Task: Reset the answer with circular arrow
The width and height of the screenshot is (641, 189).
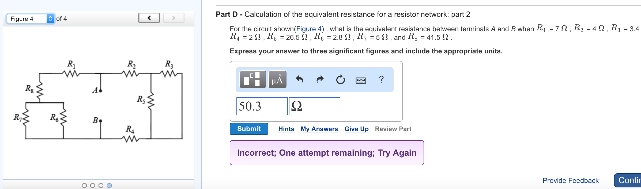Action: [340, 80]
